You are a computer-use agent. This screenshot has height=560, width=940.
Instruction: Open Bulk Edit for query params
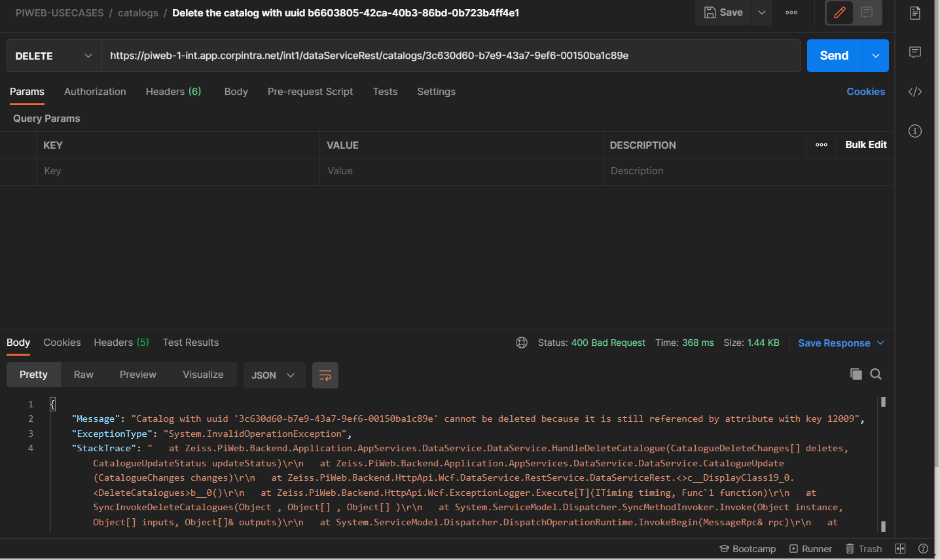(865, 145)
